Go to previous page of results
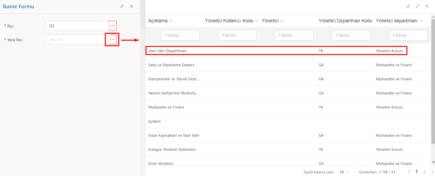 pos(409,172)
